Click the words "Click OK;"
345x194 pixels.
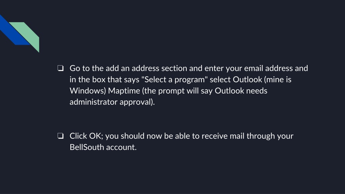point(86,136)
